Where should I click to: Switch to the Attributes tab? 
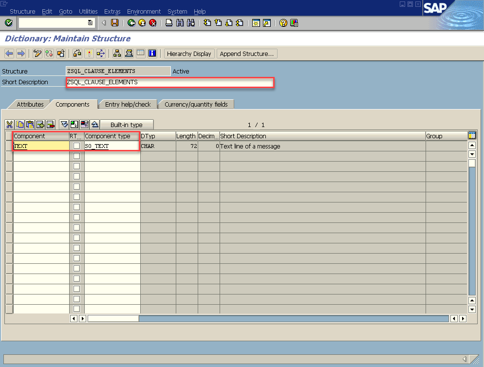(x=30, y=104)
